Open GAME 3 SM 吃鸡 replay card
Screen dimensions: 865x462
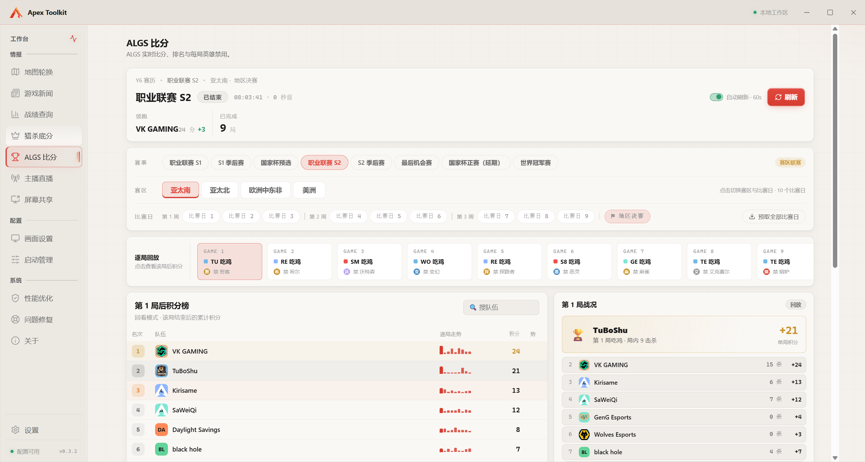point(370,262)
